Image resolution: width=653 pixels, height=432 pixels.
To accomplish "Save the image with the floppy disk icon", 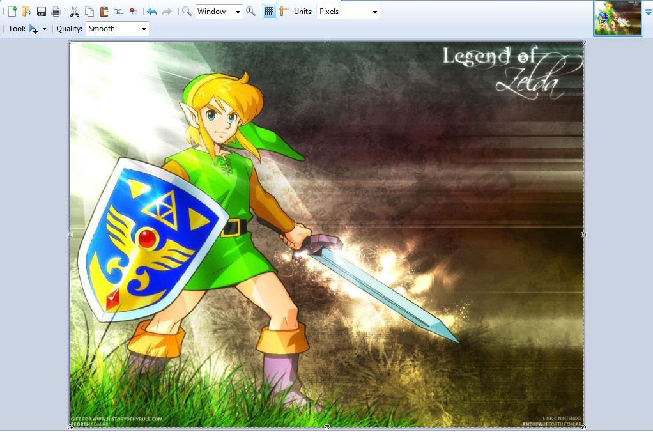I will (42, 12).
